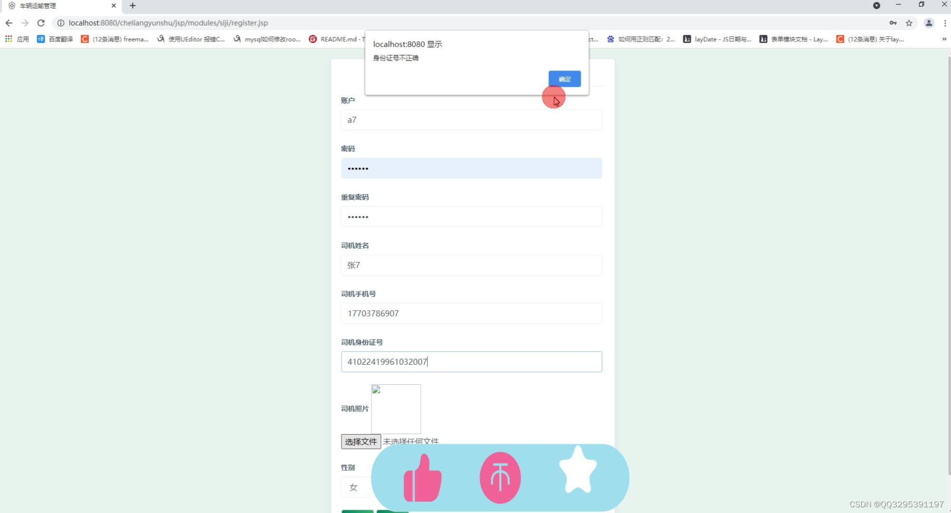Open the Chrome three-dot menu
Screen dimensions: 951x513
(945, 23)
